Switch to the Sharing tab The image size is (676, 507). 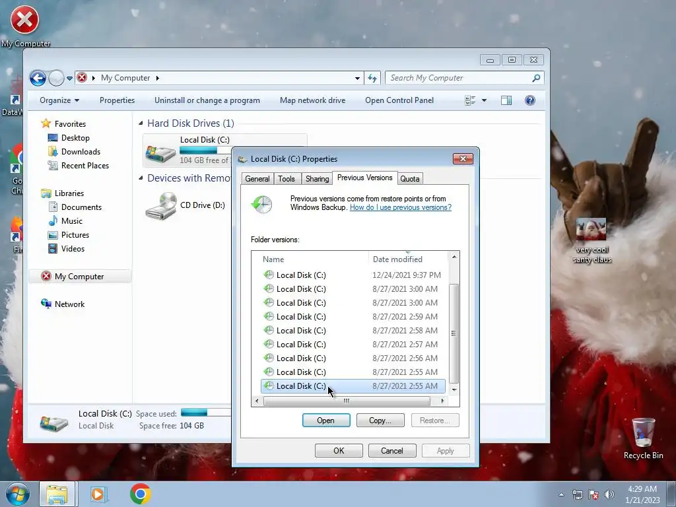317,179
